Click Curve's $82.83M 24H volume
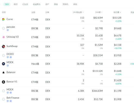Viewport: 134px width, 103px height. pyautogui.click(x=98, y=18)
